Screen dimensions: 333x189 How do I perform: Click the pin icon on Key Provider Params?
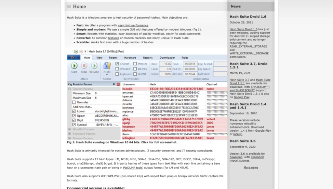tap(114, 83)
